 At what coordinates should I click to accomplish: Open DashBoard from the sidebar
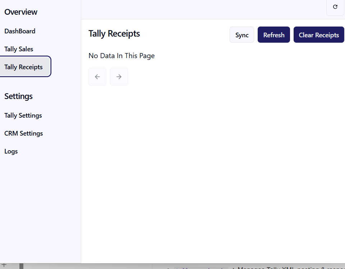pos(20,31)
